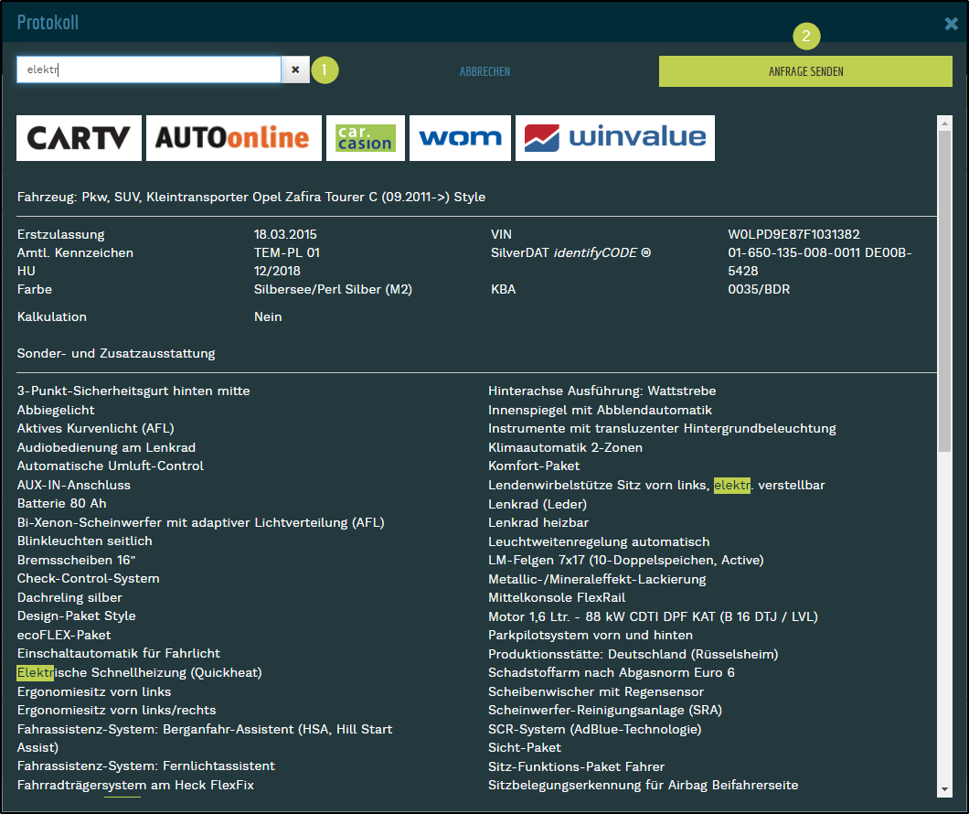Image resolution: width=969 pixels, height=814 pixels.
Task: Click the 'Sonder- und Zusatzausstattung' heading
Action: (x=116, y=353)
